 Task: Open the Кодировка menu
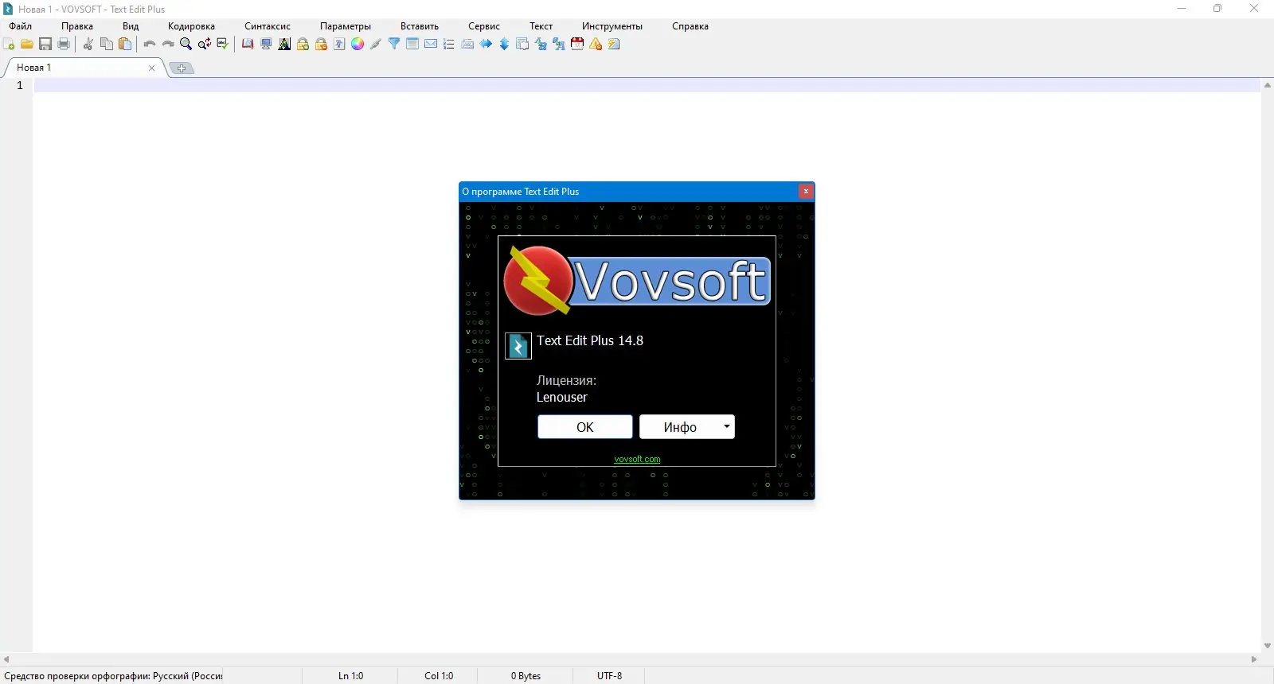point(191,26)
